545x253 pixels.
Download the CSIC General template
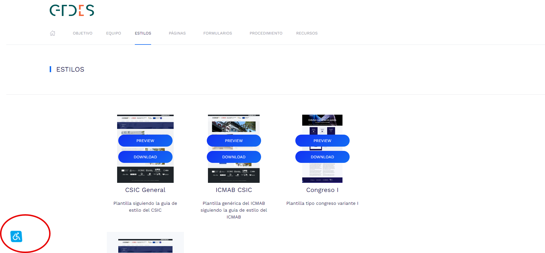pos(145,157)
